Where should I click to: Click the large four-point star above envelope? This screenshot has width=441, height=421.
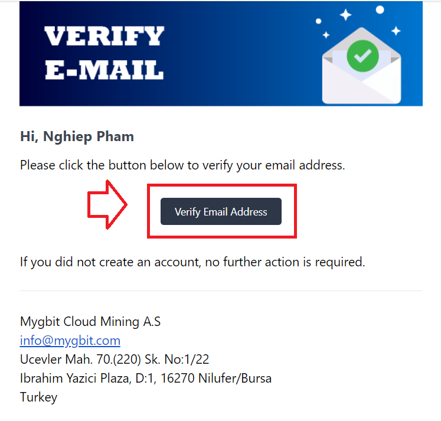click(345, 15)
